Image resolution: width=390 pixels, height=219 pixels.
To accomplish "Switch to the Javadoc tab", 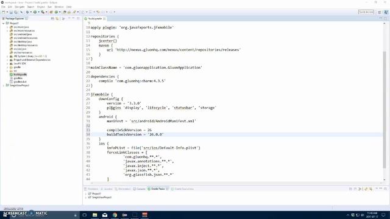I will (x=107, y=189).
